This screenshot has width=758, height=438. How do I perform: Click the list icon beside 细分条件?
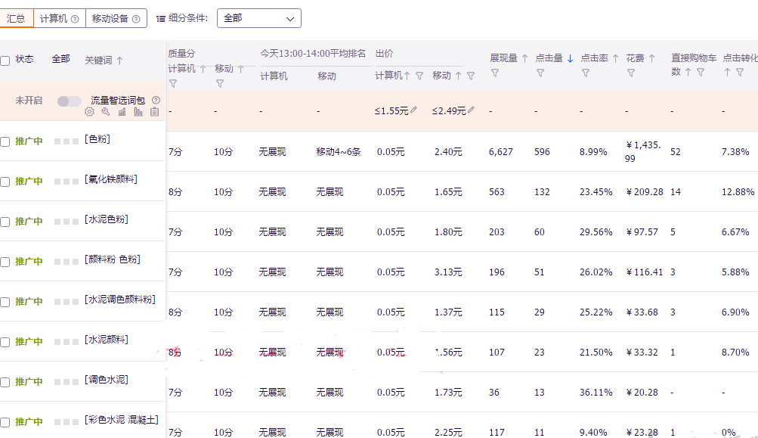pyautogui.click(x=161, y=19)
